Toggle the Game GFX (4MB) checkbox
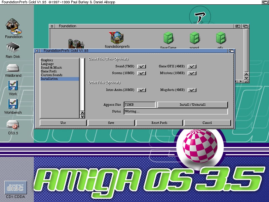This screenshot has height=202, width=269. 192,66
